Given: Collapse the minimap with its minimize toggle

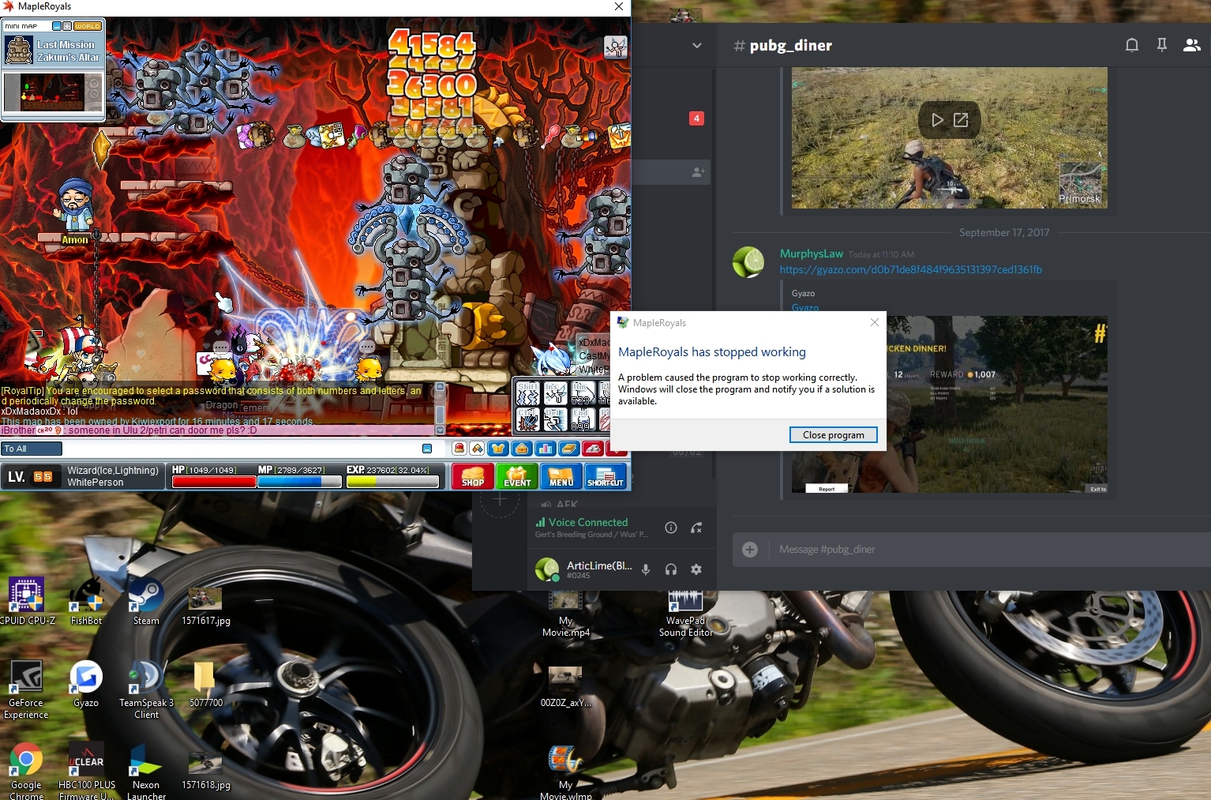Looking at the screenshot, I should 57,26.
